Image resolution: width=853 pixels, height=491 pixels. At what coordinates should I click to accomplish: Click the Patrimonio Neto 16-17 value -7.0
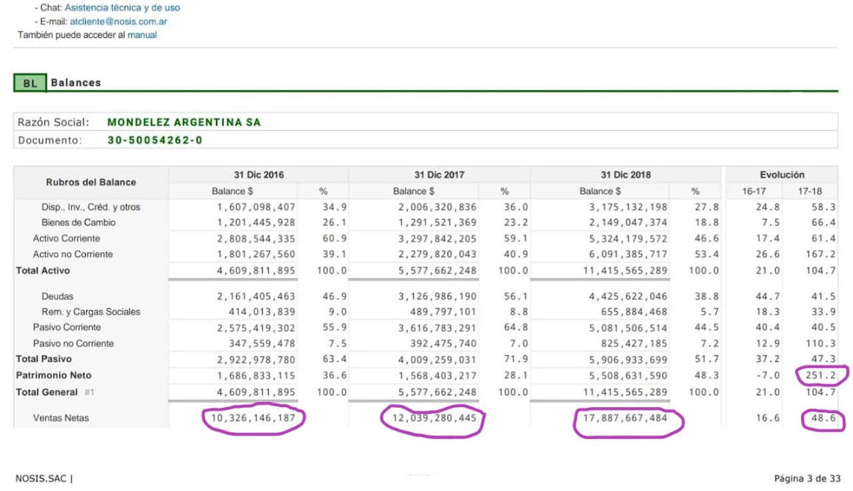pos(768,375)
